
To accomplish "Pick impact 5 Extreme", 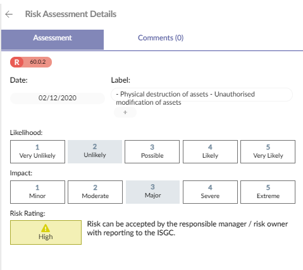I will [x=268, y=192].
